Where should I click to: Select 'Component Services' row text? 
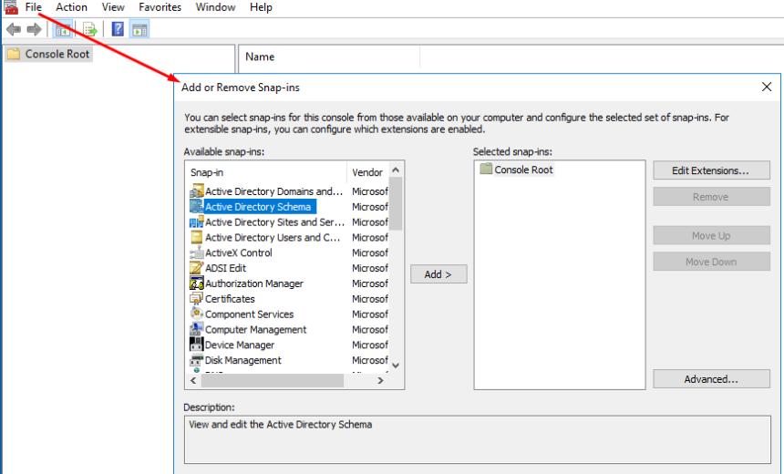click(x=250, y=314)
